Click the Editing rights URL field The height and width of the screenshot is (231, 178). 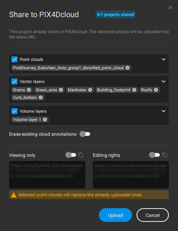131,175
